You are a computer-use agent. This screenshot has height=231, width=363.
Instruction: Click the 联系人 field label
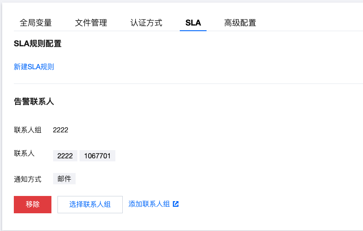(24, 154)
